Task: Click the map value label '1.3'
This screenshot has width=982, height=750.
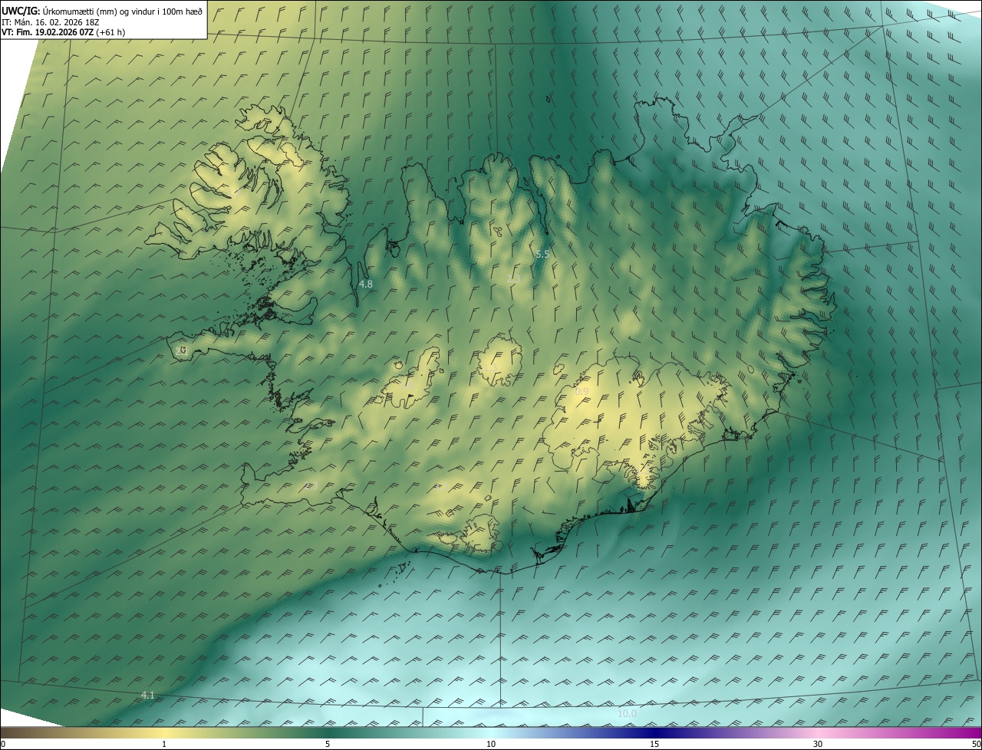Action: coord(490,367)
